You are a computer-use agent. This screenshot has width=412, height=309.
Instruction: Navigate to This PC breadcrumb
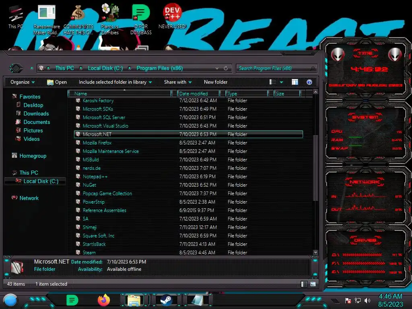point(65,68)
